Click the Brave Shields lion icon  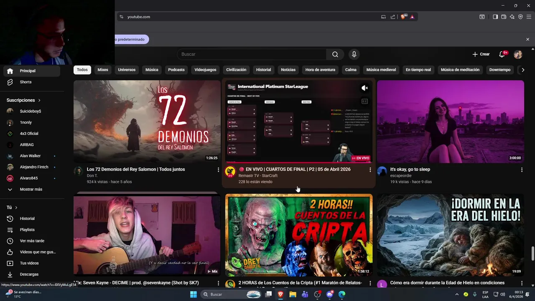403,17
